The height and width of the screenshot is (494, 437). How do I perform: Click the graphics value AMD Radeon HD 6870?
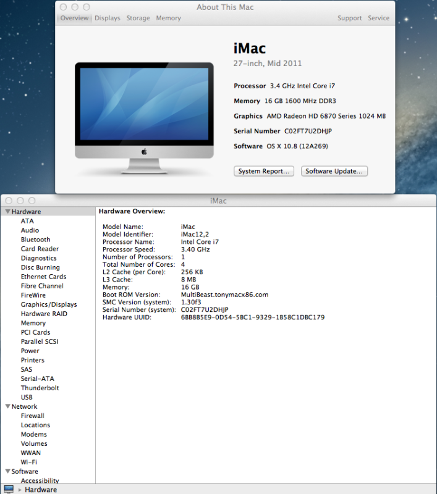pyautogui.click(x=326, y=116)
